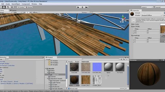This screenshot has height=92, width=165.
Task: Select the Rotate transform tool
Action: pyautogui.click(x=8, y=7)
